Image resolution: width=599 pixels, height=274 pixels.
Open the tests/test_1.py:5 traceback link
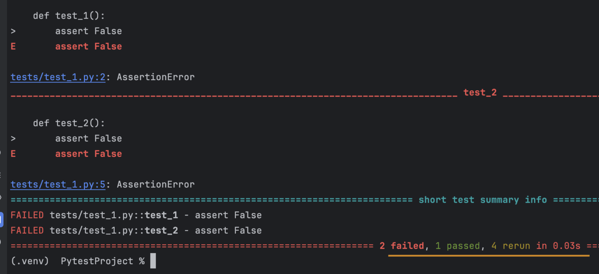tap(58, 184)
